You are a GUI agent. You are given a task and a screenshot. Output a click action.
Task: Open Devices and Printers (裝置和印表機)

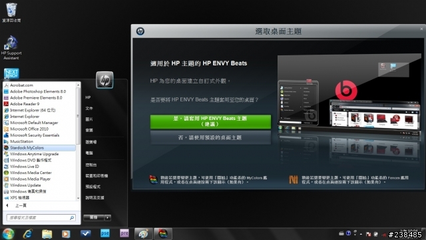97,176
